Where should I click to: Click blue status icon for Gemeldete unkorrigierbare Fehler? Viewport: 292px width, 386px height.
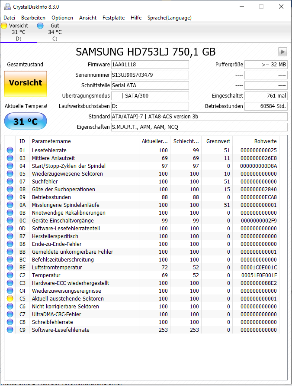[x=10, y=252]
